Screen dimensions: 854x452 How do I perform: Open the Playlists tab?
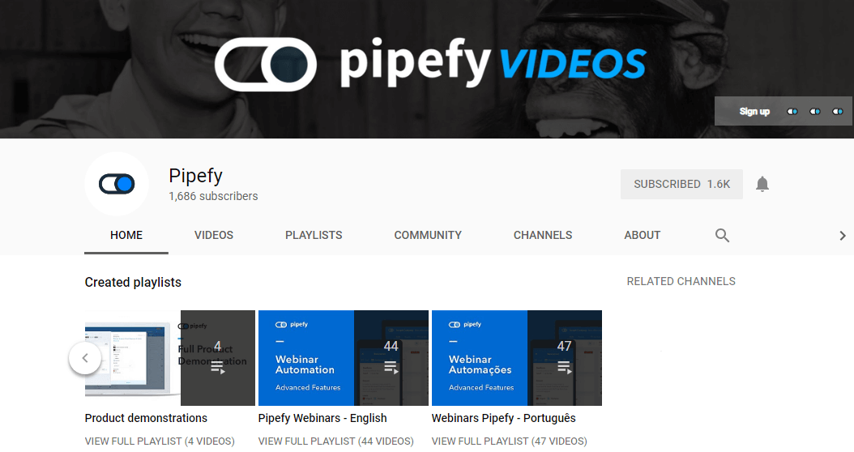(x=314, y=235)
